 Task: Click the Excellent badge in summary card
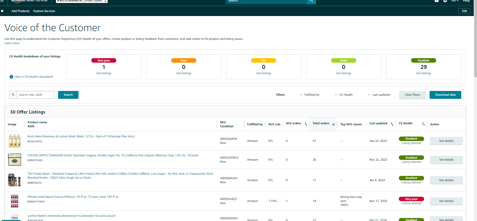[424, 60]
